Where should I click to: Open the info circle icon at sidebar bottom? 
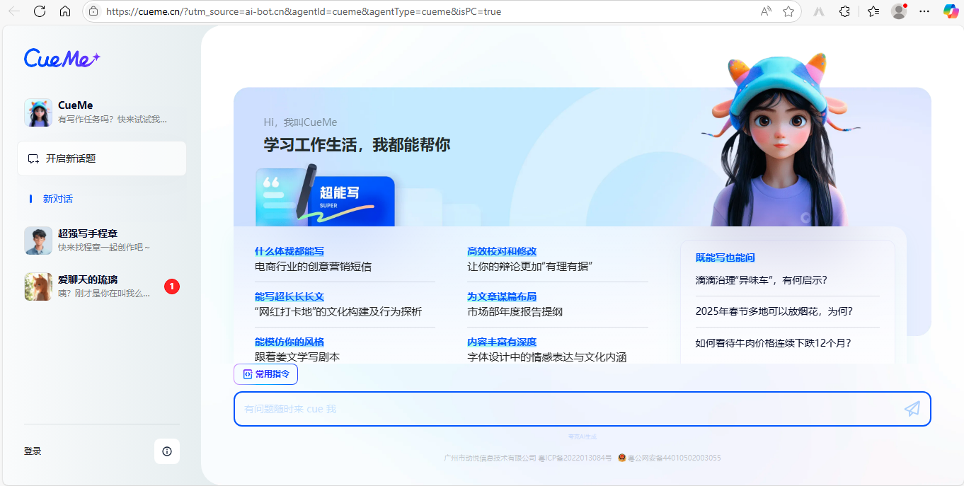[167, 451]
